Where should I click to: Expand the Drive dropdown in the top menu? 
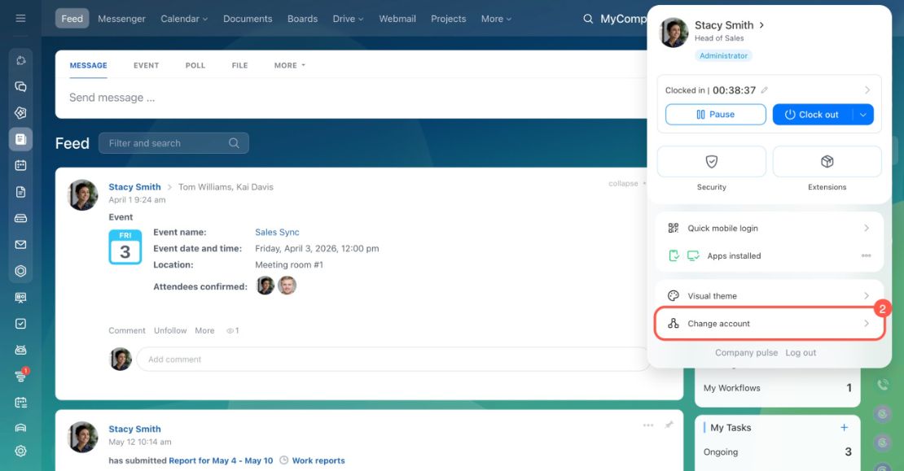click(x=348, y=19)
